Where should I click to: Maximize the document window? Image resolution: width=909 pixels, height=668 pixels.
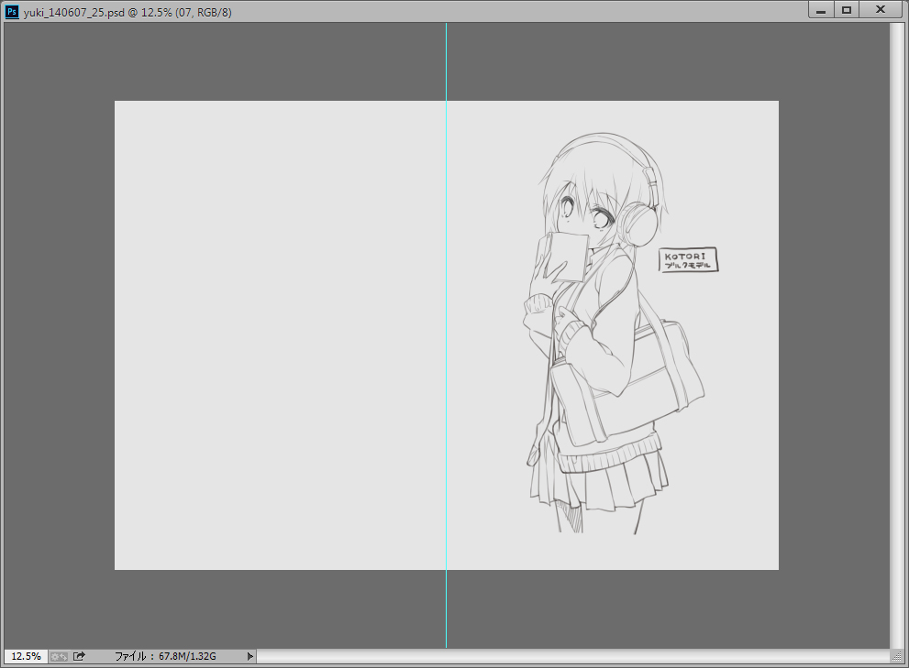(847, 10)
